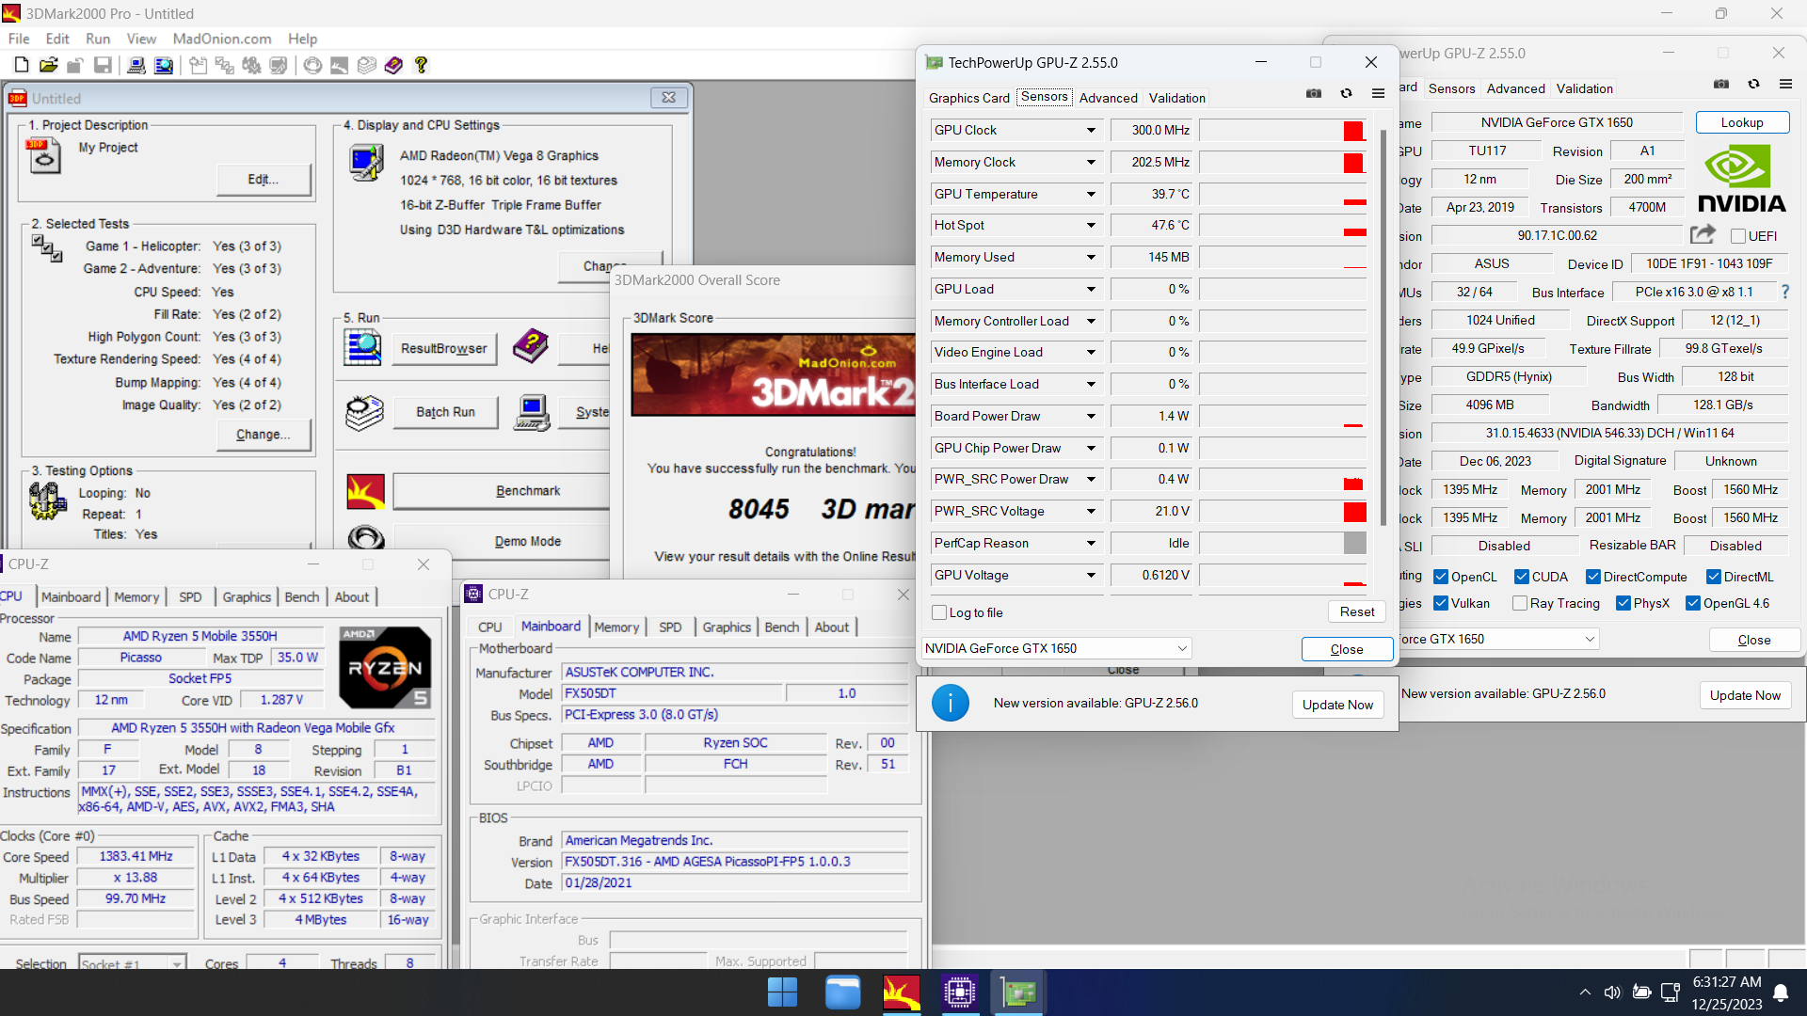This screenshot has height=1016, width=1807.
Task: Toggle the DirectML checkbox
Action: (x=1714, y=577)
